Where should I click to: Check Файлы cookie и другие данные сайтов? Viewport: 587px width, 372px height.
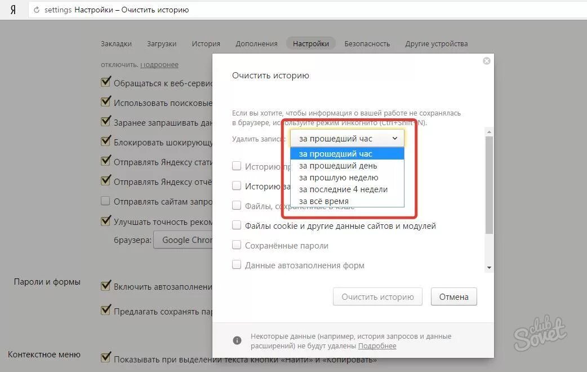pyautogui.click(x=237, y=225)
